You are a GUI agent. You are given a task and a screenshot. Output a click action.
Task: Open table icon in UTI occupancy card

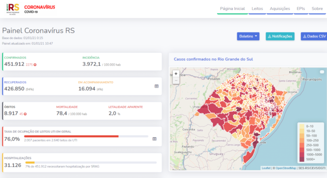point(155,139)
